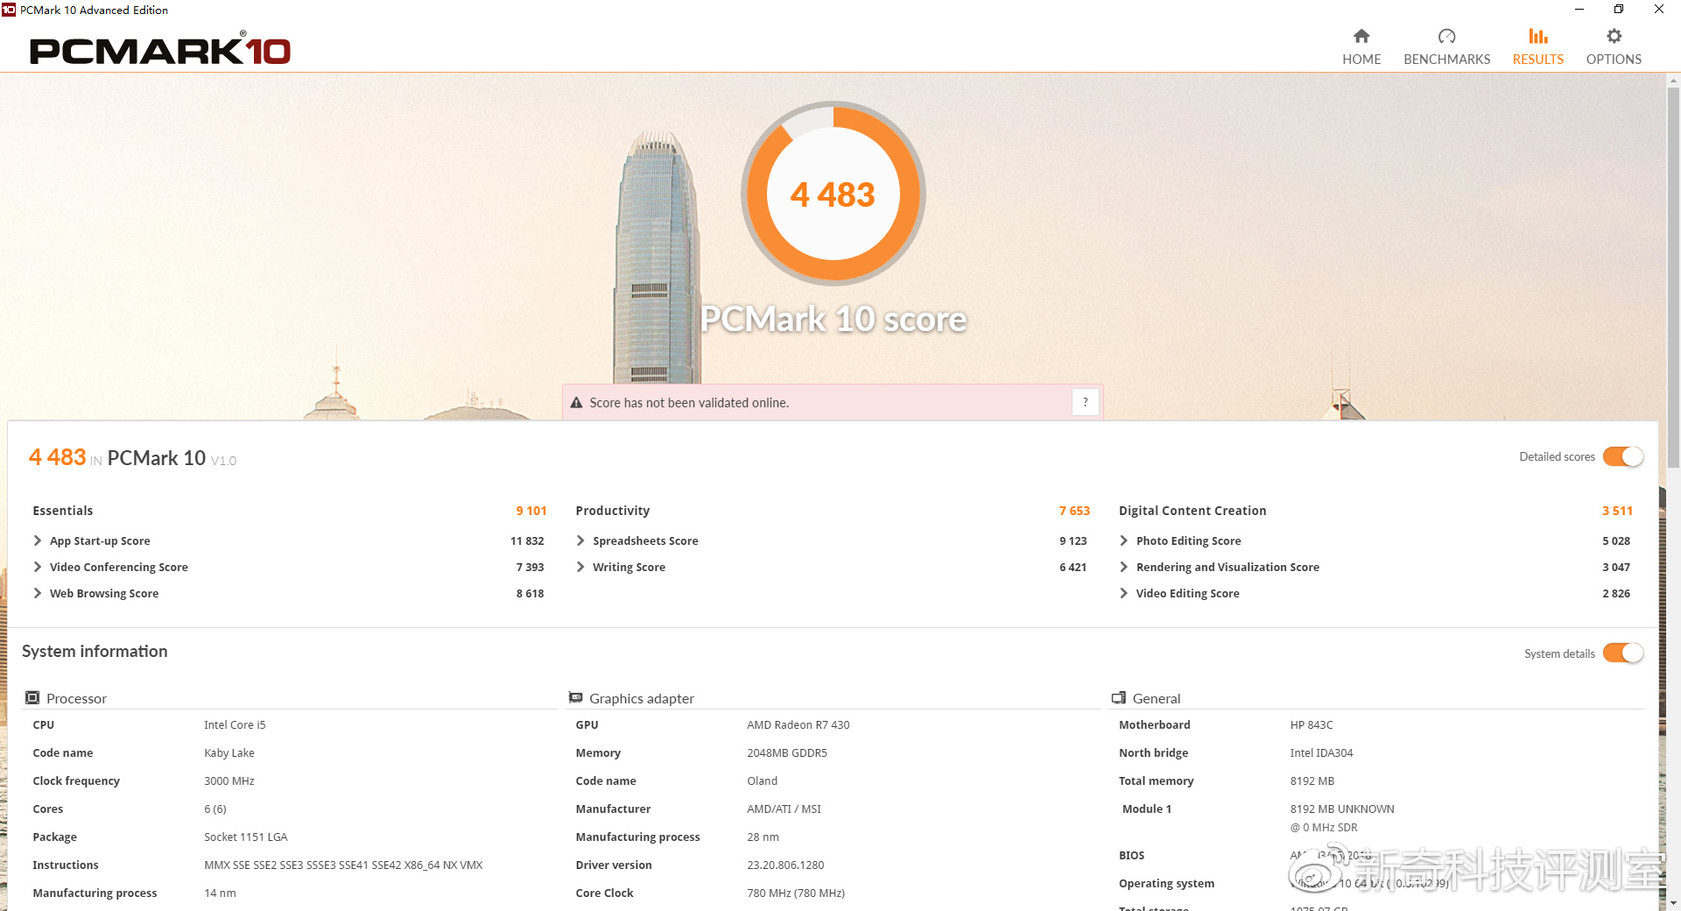The image size is (1681, 911).
Task: Click the Options gear icon
Action: (x=1614, y=36)
